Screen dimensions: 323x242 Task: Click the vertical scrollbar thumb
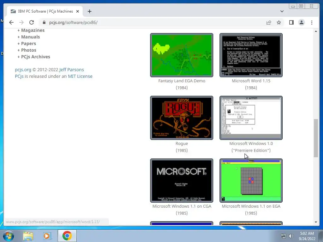pos(316,138)
